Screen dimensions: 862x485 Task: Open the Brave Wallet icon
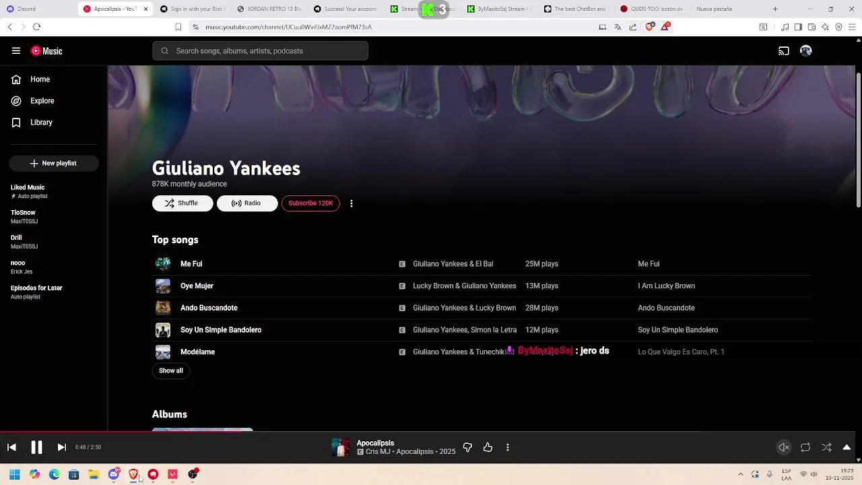coord(811,27)
